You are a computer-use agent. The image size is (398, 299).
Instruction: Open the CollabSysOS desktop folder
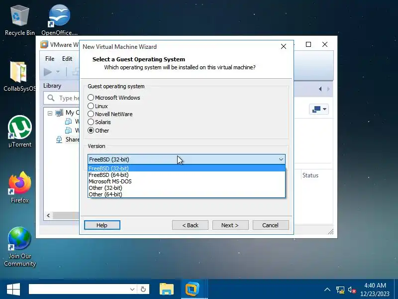click(19, 76)
